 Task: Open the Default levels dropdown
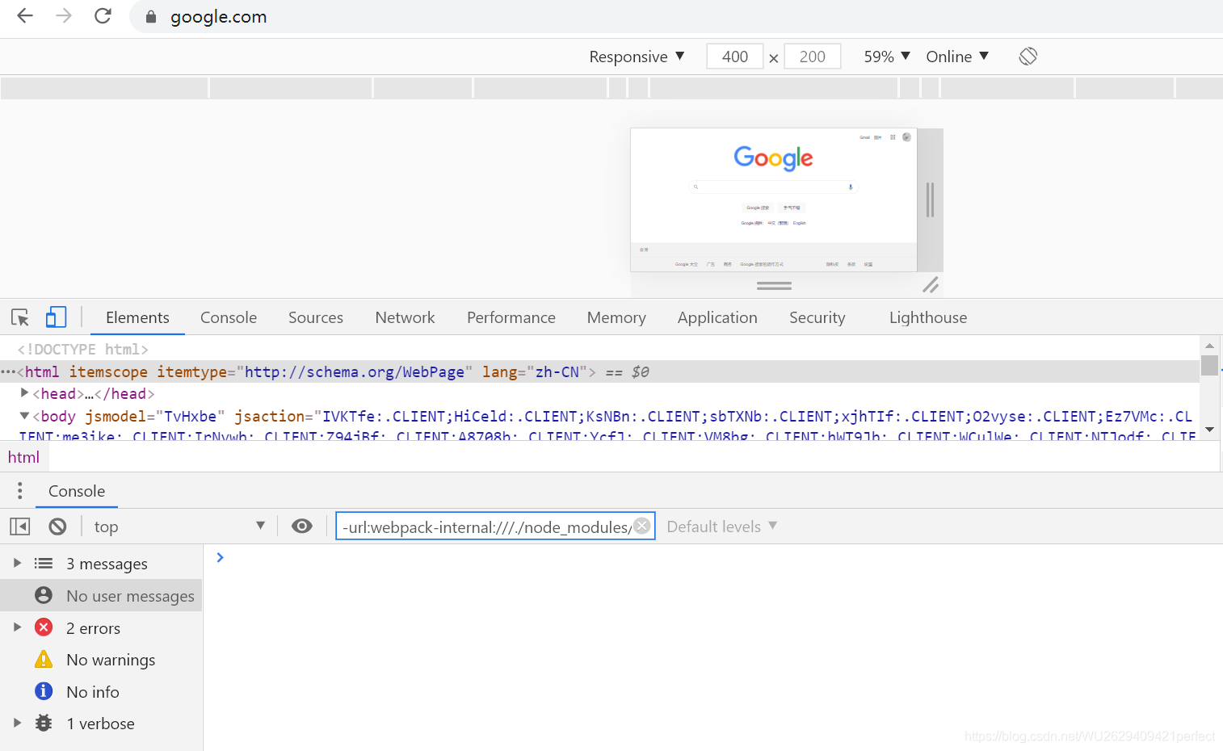(x=722, y=527)
